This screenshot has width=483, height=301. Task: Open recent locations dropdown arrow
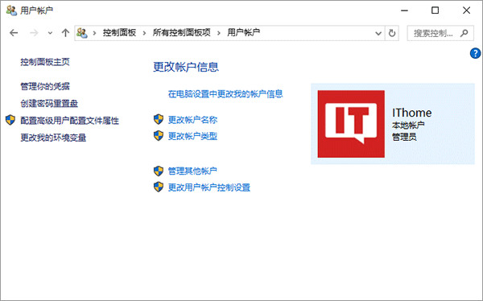point(50,33)
